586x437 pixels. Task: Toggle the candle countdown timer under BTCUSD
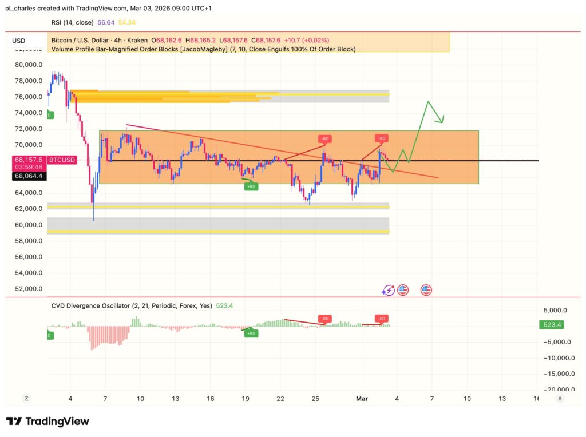pyautogui.click(x=29, y=168)
